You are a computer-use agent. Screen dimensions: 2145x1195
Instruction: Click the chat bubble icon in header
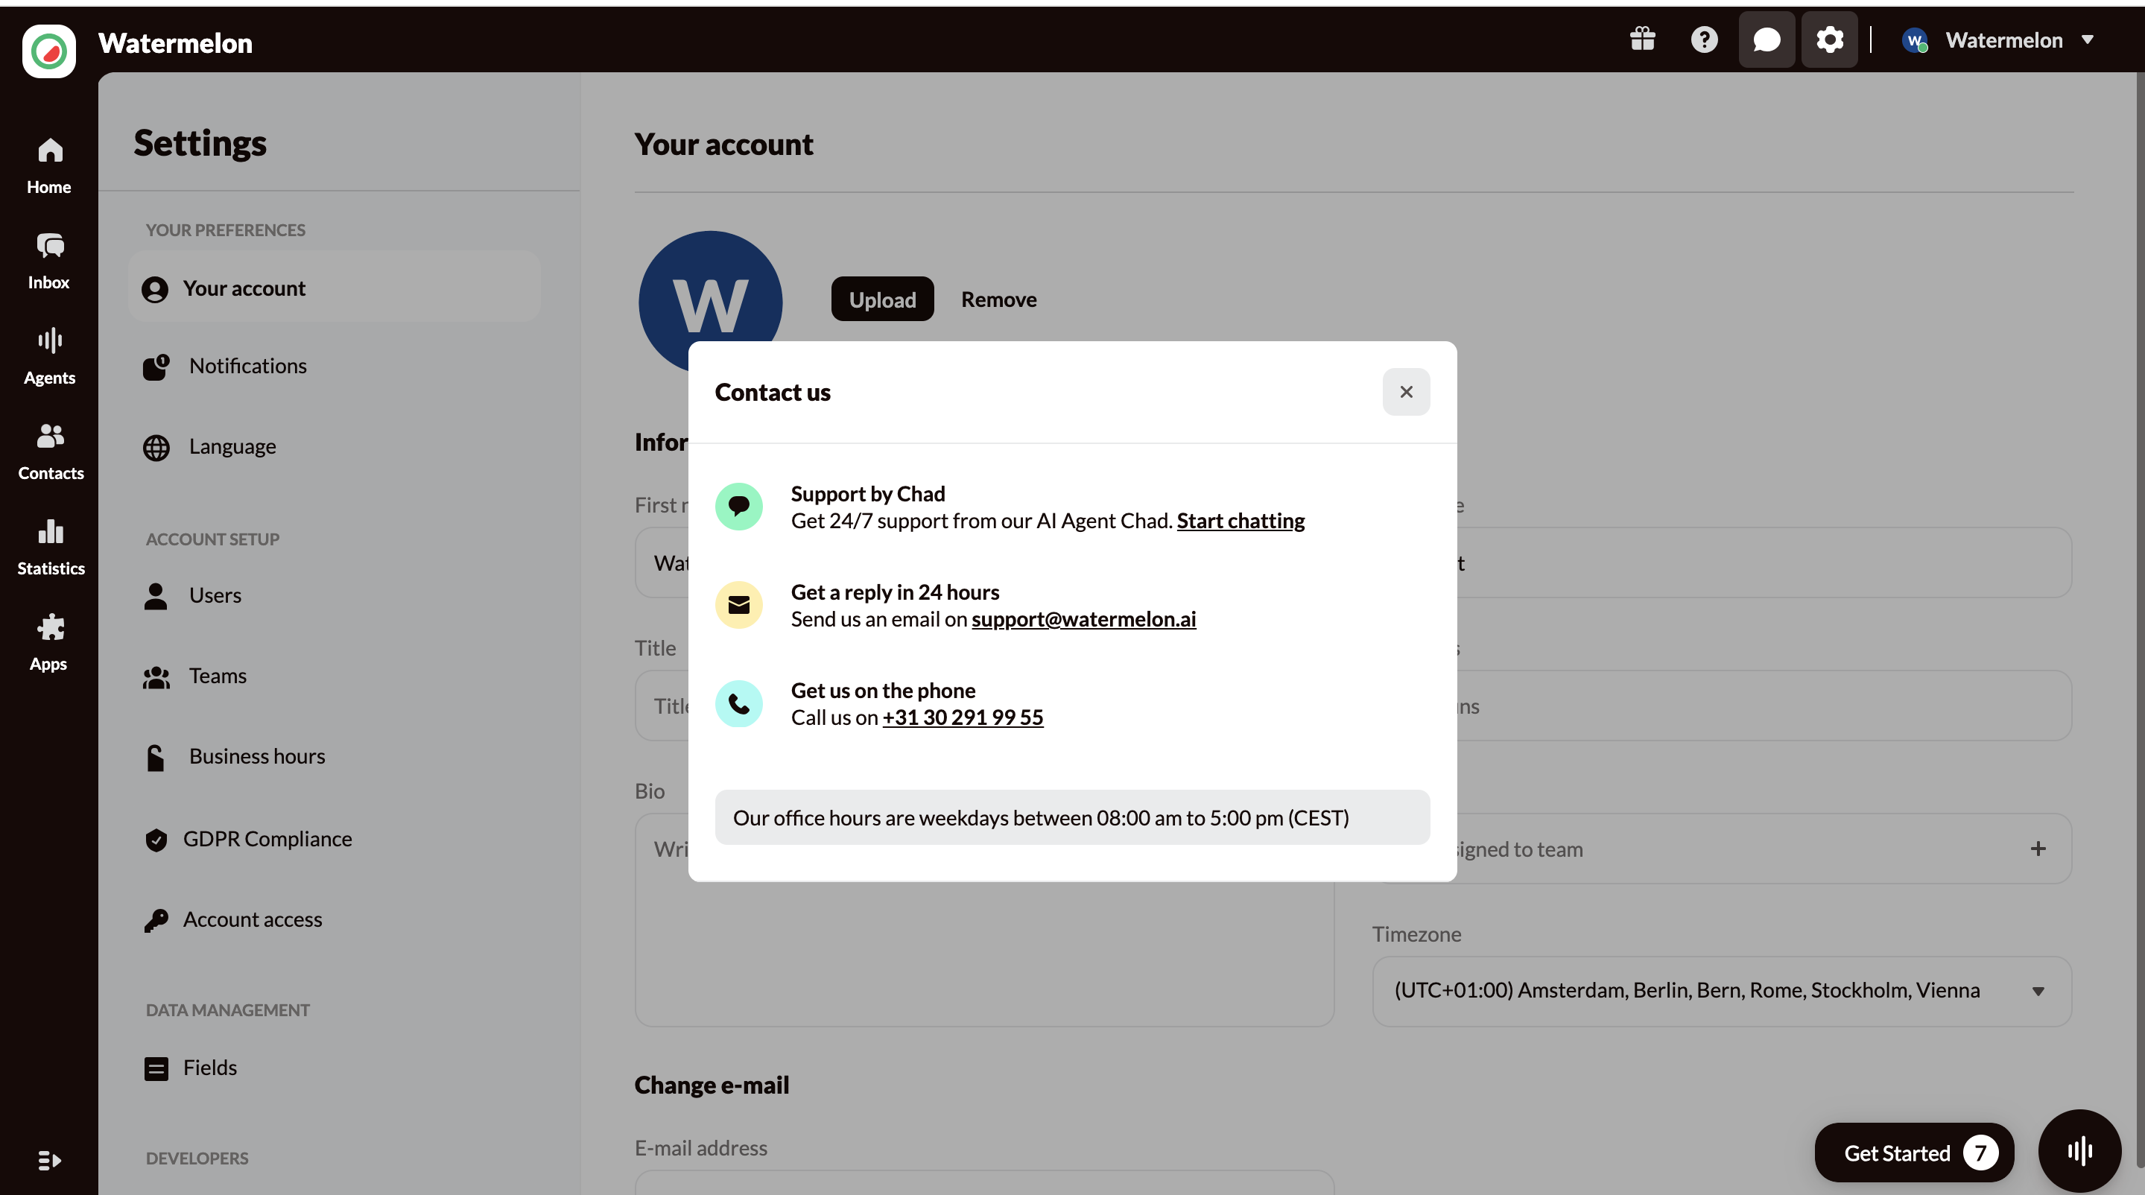point(1766,40)
